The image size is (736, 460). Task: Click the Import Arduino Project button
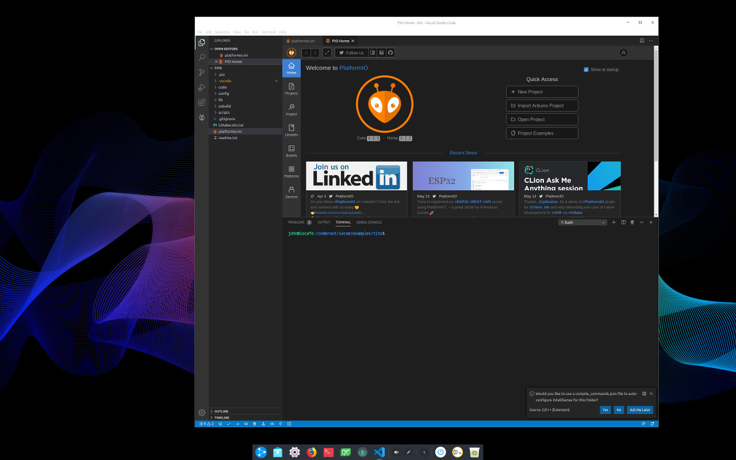(x=542, y=106)
